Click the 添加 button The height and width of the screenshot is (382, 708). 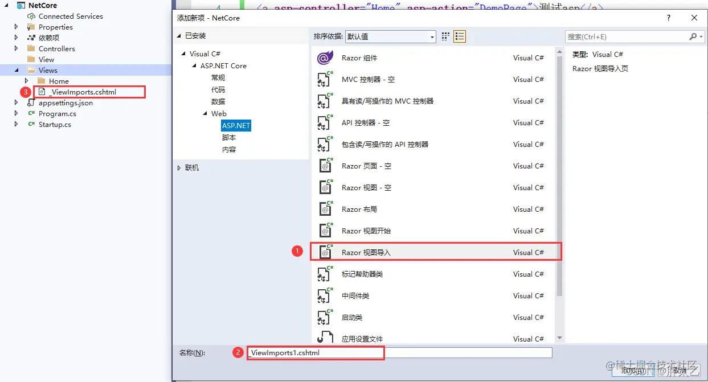pyautogui.click(x=632, y=371)
